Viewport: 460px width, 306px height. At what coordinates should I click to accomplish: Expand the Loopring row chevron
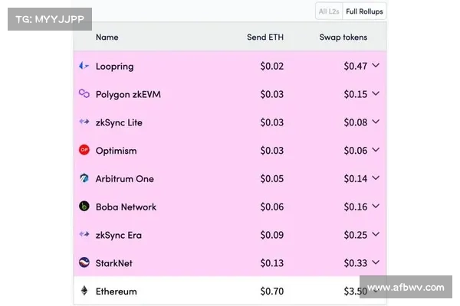(376, 66)
